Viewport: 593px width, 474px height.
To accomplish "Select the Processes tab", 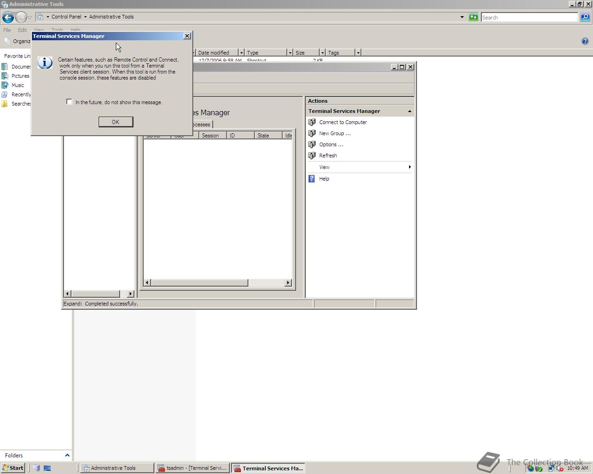I will (x=202, y=125).
